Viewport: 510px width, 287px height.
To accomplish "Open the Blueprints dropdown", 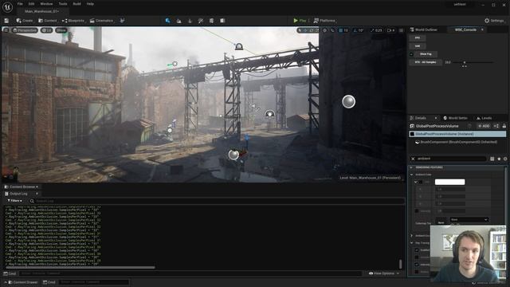I will [x=73, y=21].
